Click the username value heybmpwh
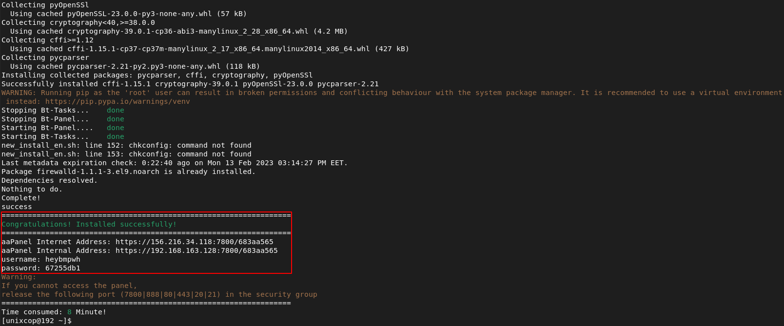This screenshot has width=784, height=326. (x=63, y=259)
